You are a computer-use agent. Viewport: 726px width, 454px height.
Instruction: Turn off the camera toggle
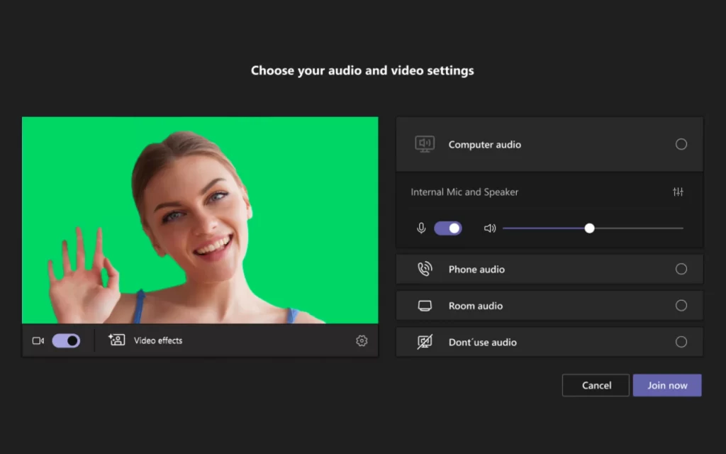coord(67,340)
